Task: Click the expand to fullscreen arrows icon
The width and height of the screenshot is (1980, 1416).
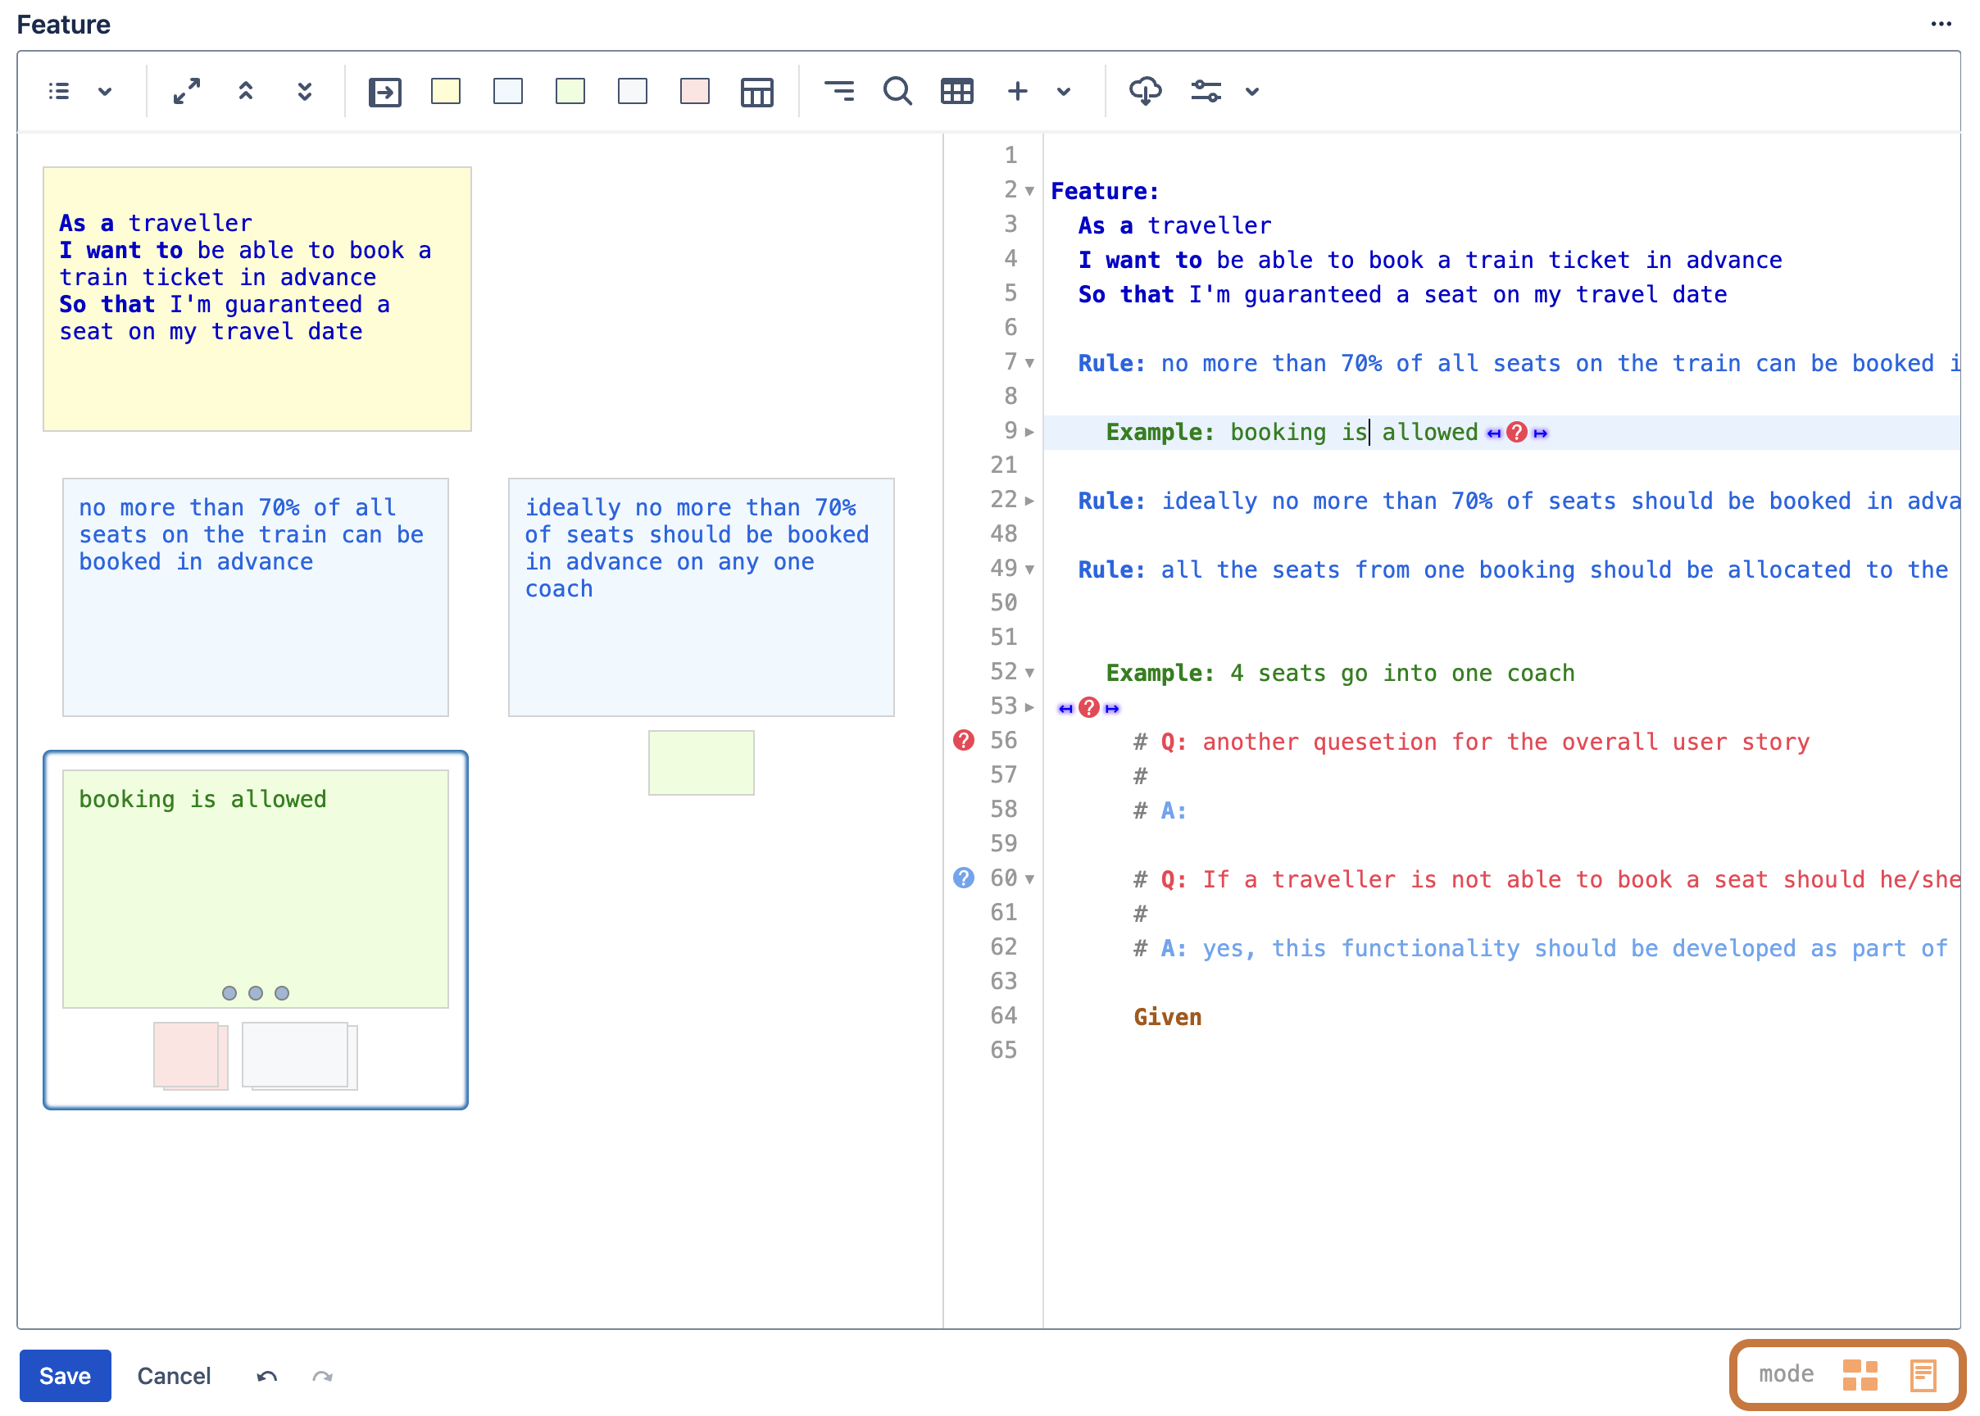Action: click(187, 92)
